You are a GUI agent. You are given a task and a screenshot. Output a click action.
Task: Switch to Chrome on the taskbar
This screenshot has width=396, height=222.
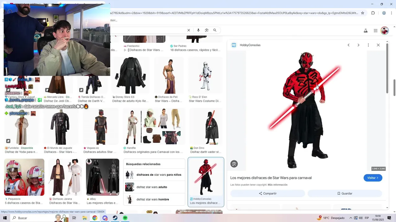point(95,218)
